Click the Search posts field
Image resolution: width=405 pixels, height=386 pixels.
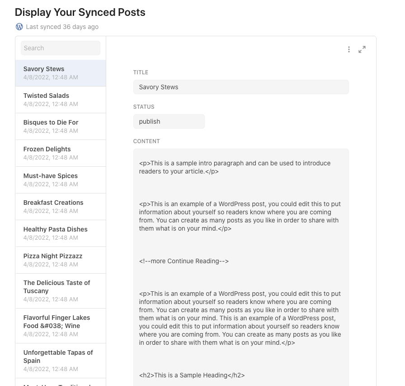click(61, 48)
